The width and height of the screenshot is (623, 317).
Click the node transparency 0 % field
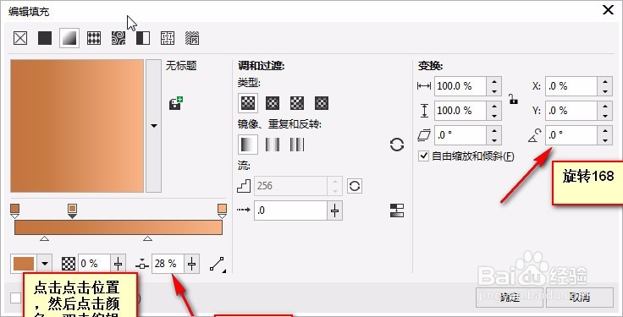pos(94,264)
